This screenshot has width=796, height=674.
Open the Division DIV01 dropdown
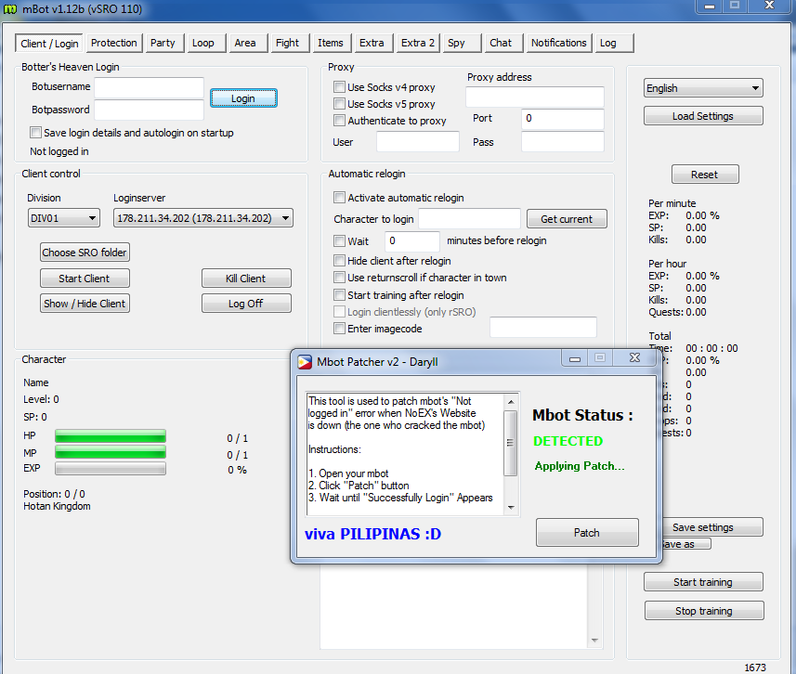[63, 218]
